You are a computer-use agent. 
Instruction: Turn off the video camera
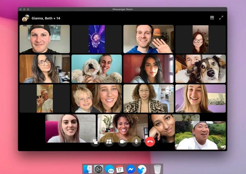[122, 142]
